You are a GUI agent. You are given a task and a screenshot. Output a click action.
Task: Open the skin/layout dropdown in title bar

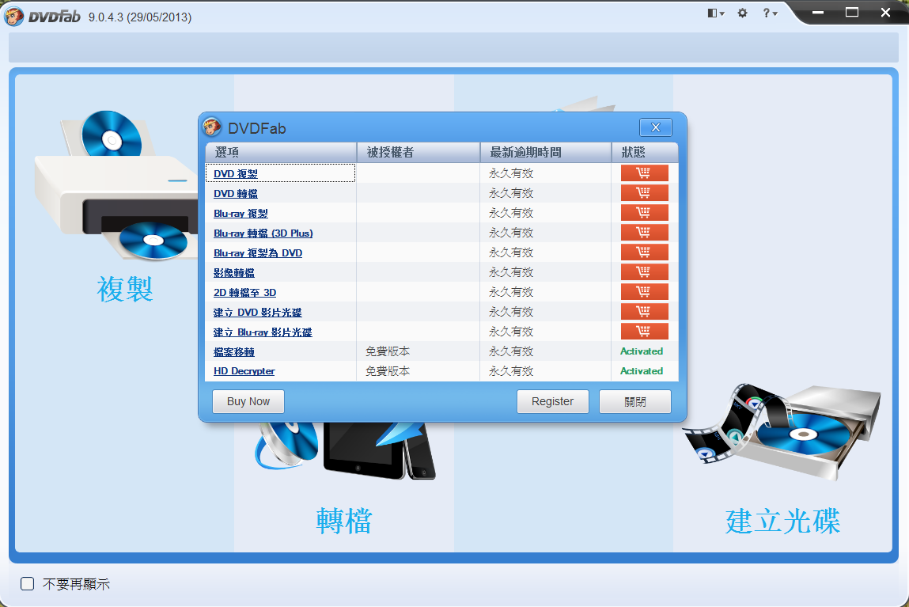(716, 13)
